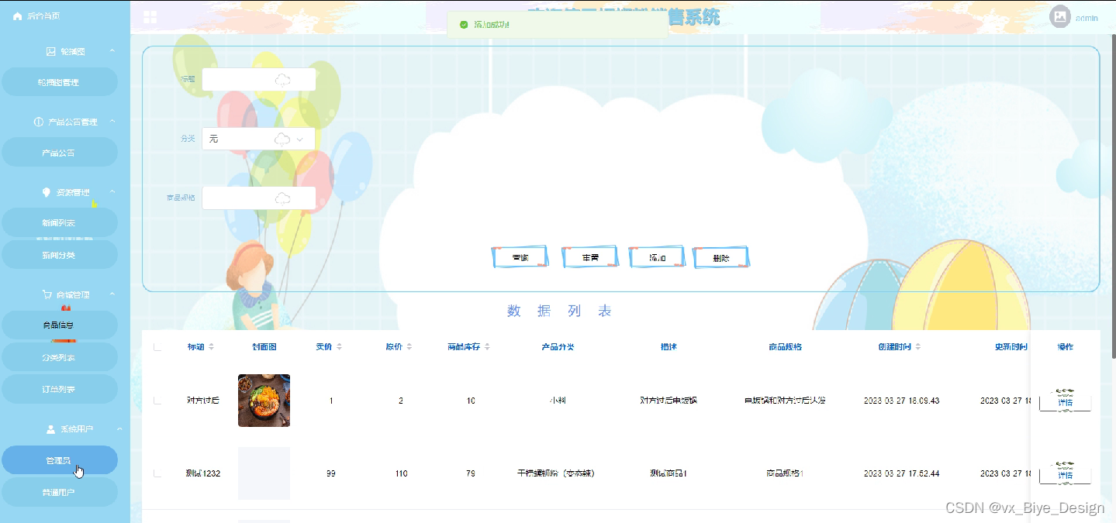Viewport: 1116px width, 523px height.
Task: Sort table by 创建时间 column arrows
Action: click(917, 346)
